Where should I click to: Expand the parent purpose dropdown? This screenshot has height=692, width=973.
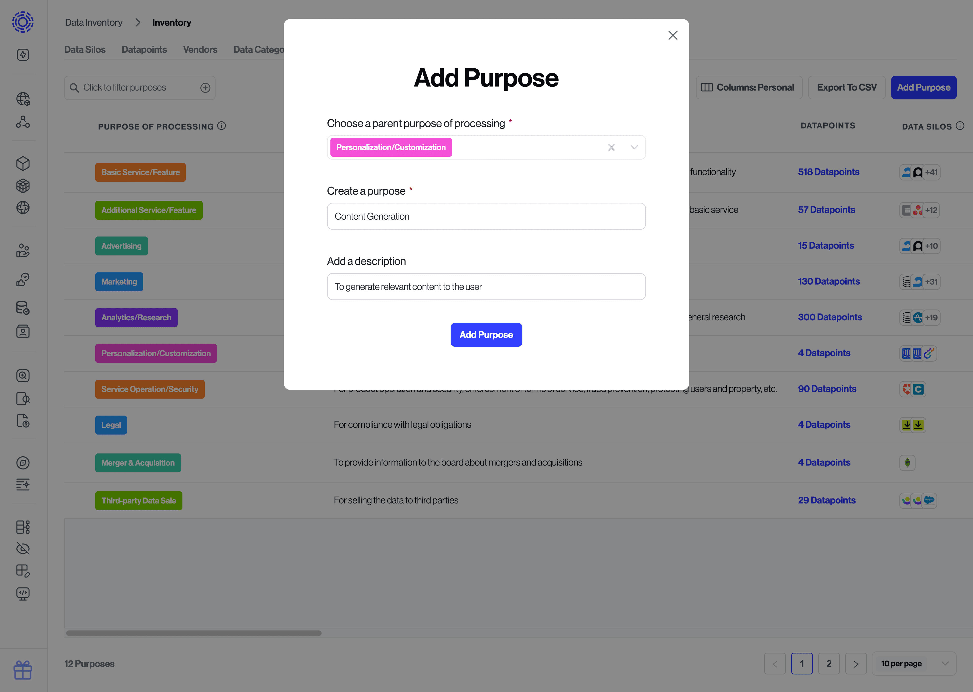634,147
